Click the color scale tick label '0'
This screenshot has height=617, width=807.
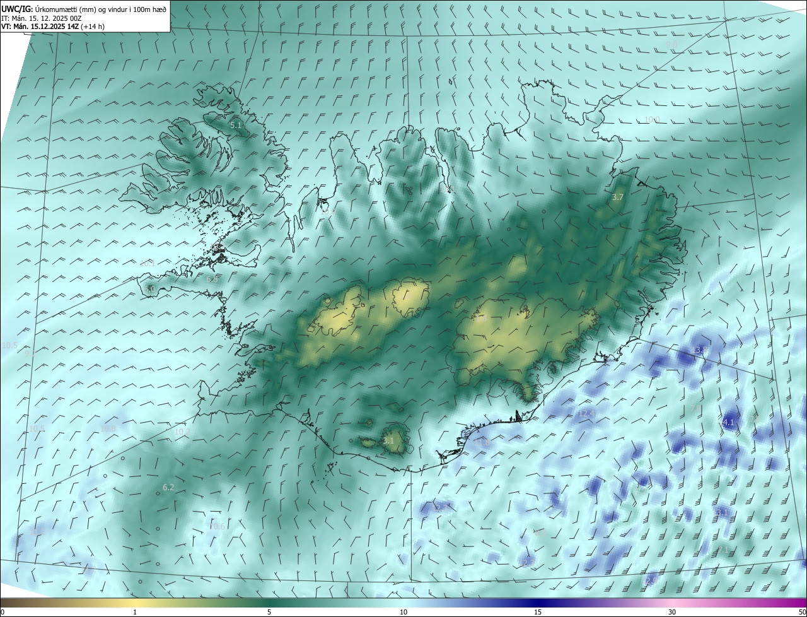click(3, 612)
